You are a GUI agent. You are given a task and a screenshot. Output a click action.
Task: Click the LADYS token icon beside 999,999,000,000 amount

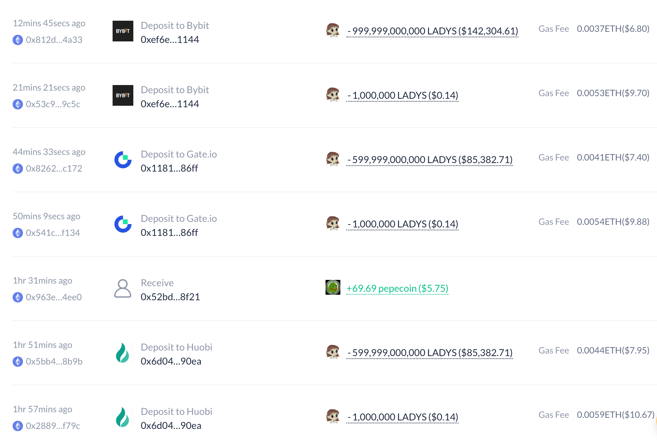point(333,30)
